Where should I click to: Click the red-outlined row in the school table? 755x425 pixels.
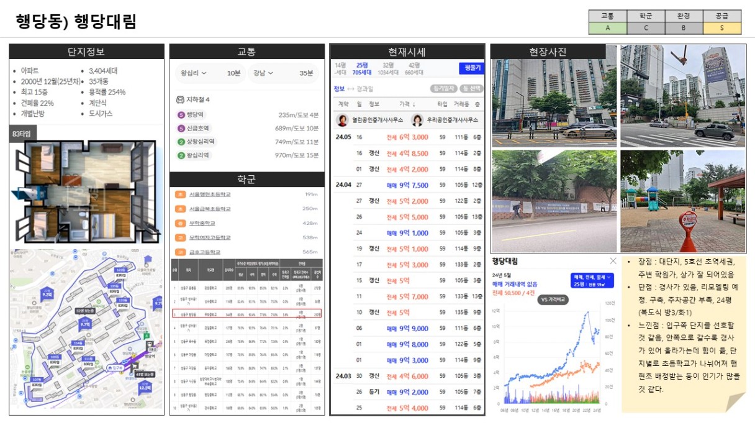(247, 314)
